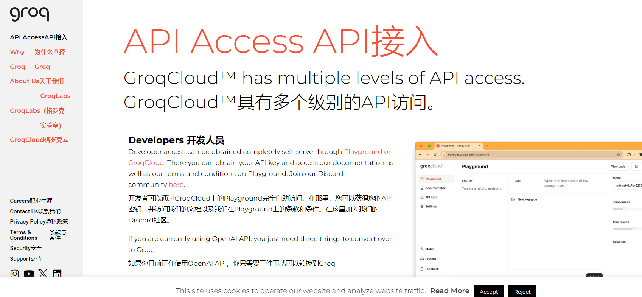This screenshot has height=297, width=642.
Task: Click the API Access page title
Action: click(281, 41)
